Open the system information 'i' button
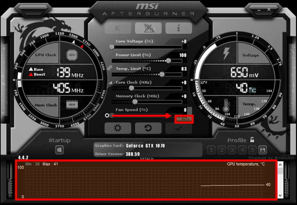The width and height of the screenshot is (297, 205). coord(178,28)
